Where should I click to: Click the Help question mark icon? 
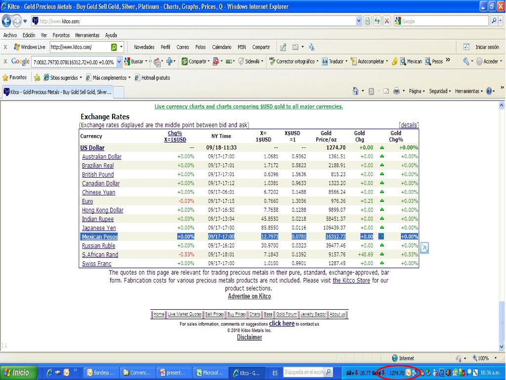tap(489, 92)
